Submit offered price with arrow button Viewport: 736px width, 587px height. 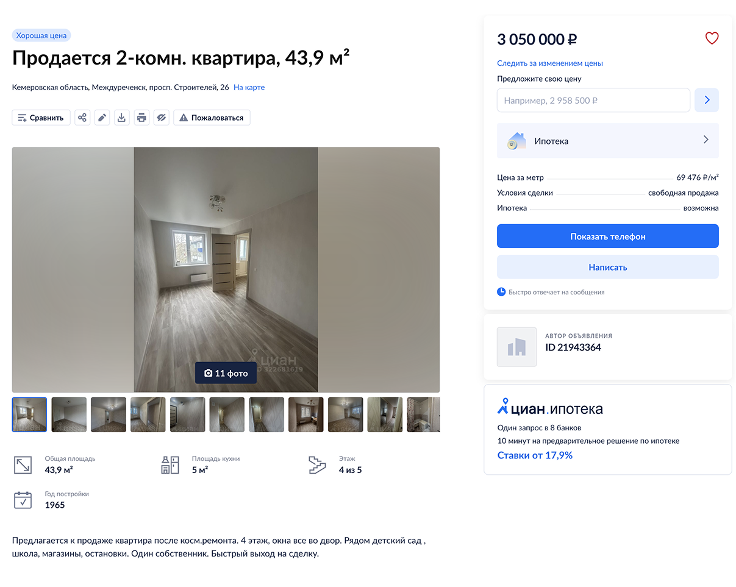click(707, 100)
